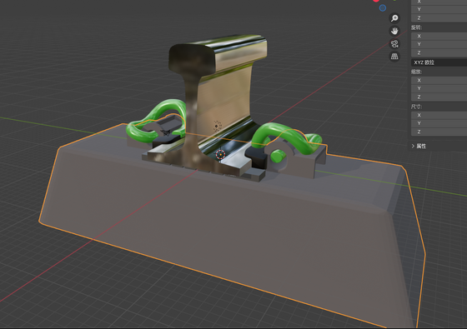
Task: Click the location Z field above 旋转
Action: (x=439, y=17)
